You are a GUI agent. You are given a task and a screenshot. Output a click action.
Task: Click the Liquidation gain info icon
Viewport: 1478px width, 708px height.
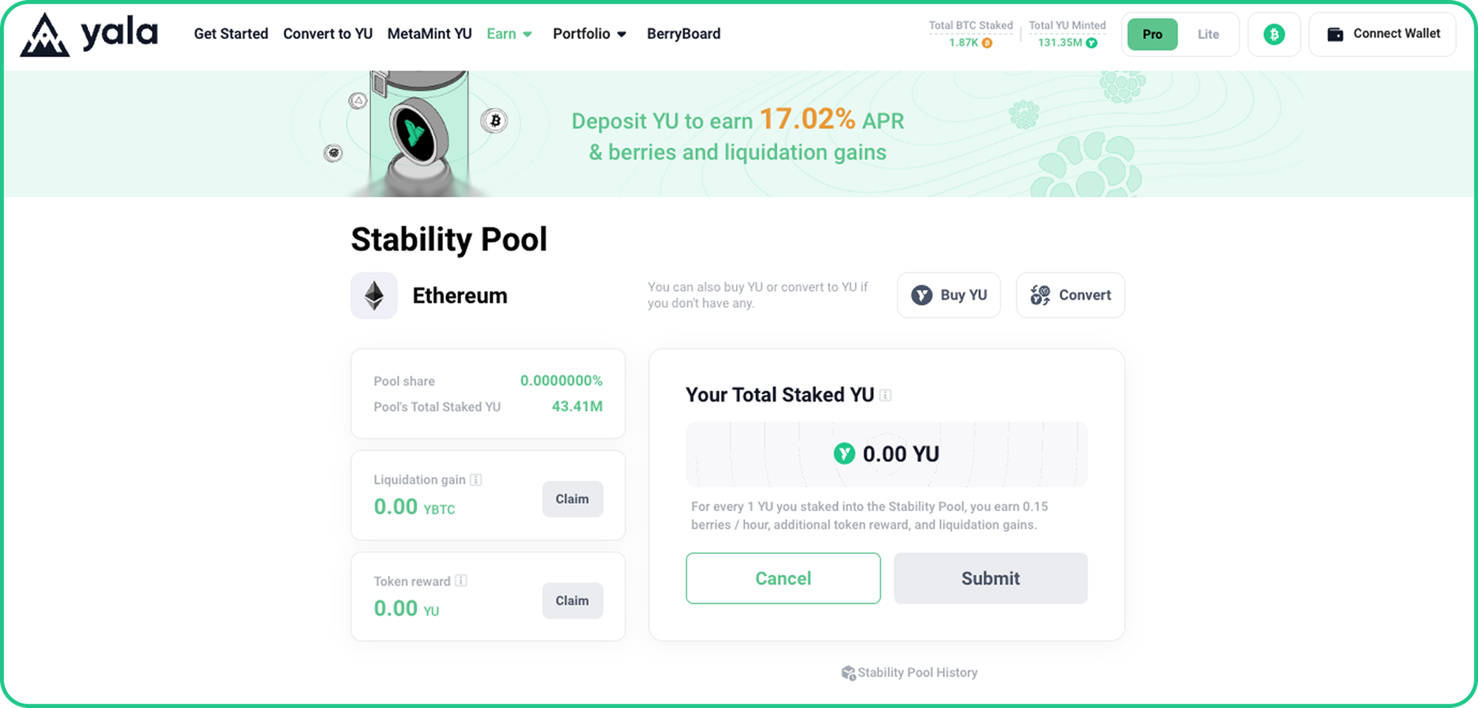pos(476,480)
